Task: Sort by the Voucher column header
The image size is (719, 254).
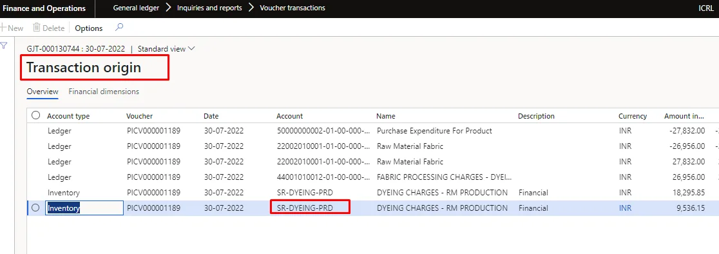Action: pyautogui.click(x=139, y=116)
